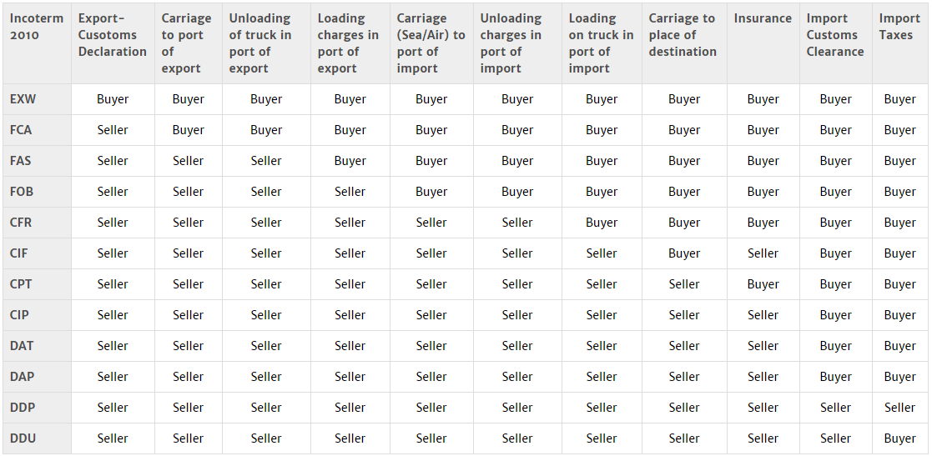Select Buyer in DDU row under Import Taxes
This screenshot has width=932, height=456.
click(899, 438)
